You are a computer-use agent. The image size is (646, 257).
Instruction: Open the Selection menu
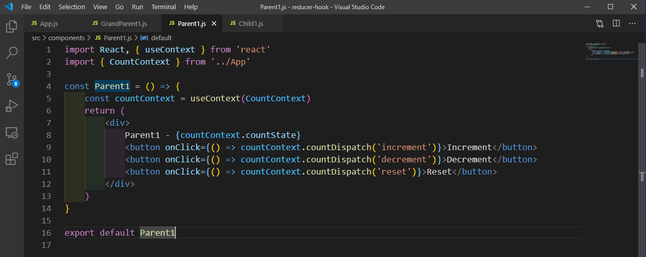point(72,7)
